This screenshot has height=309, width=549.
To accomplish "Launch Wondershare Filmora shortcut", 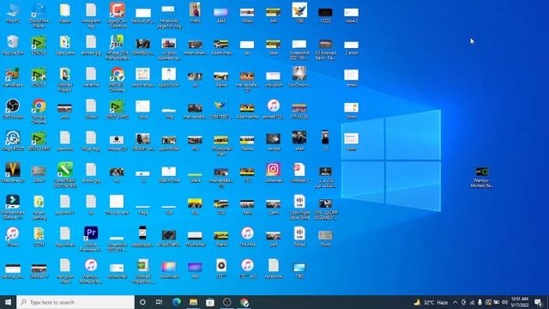I will coord(13,207).
